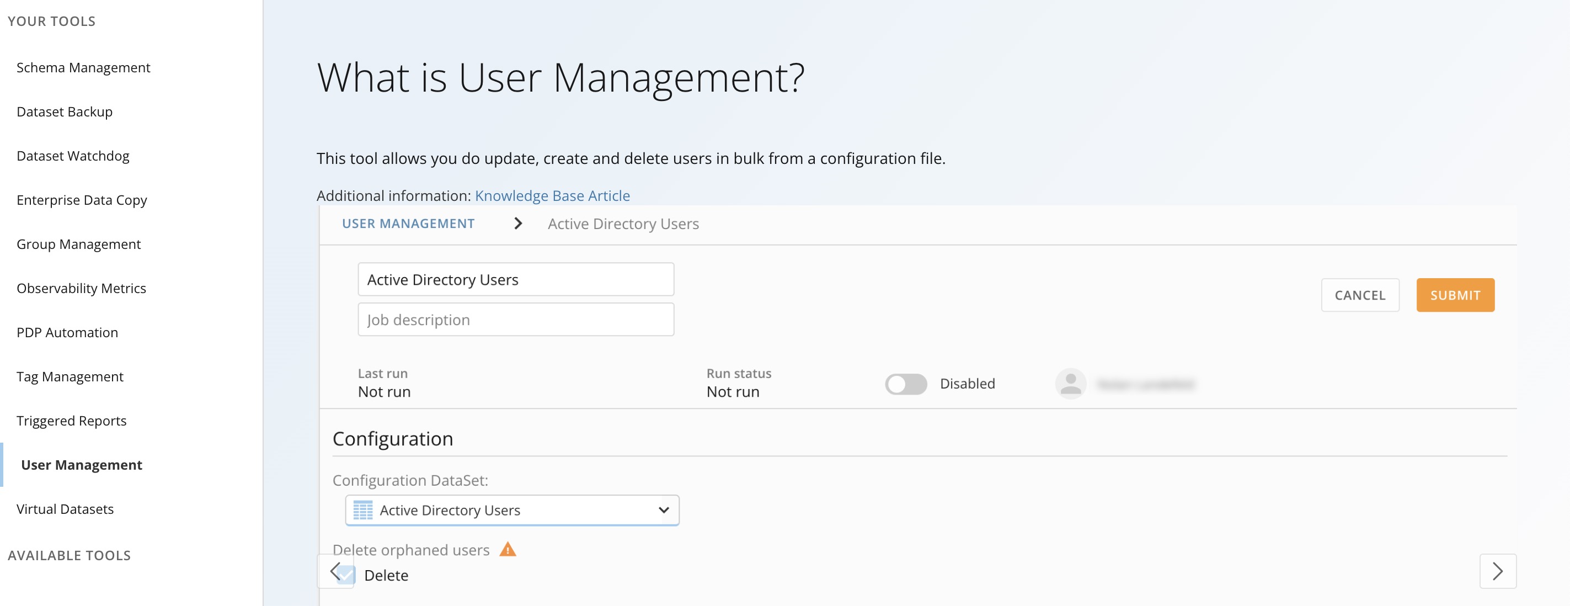Navigate to Virtual Datasets

click(x=65, y=509)
